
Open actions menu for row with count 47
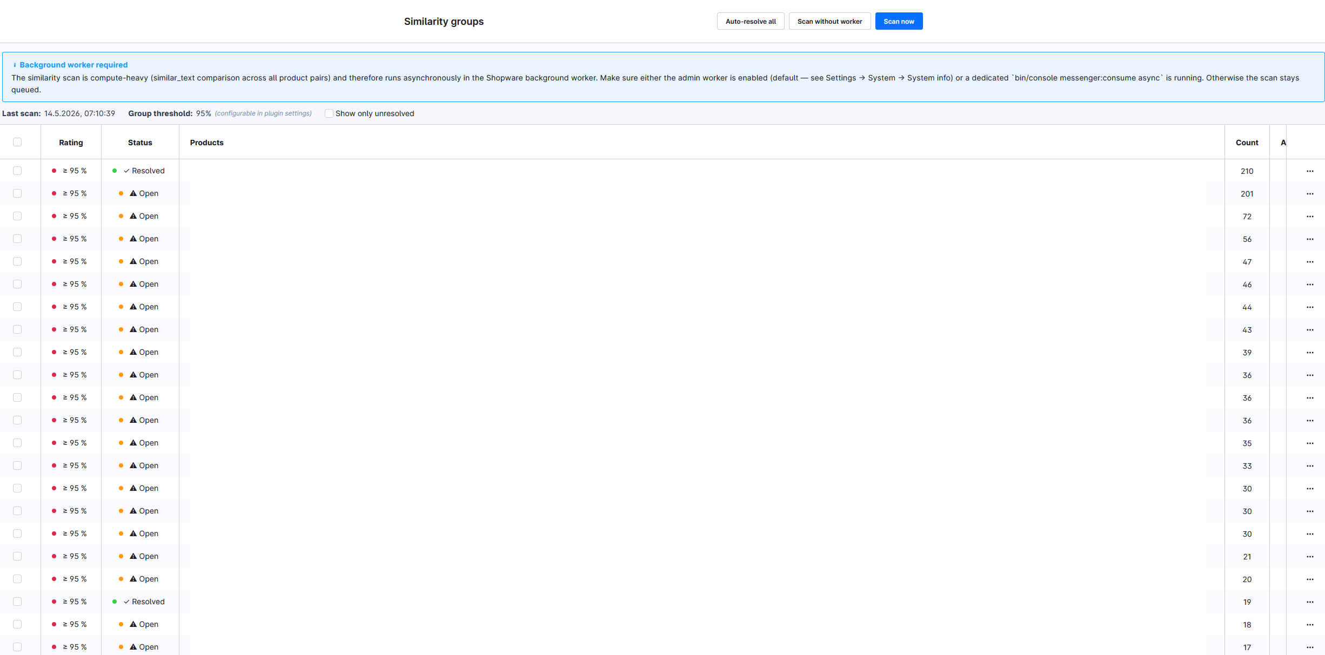pos(1310,262)
